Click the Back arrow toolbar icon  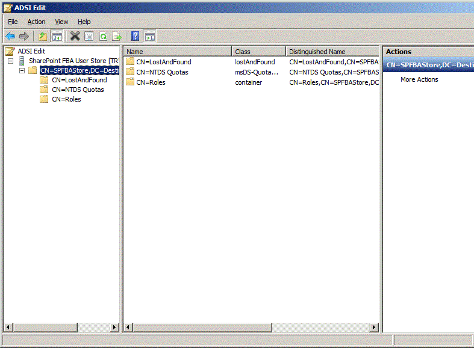[10, 37]
